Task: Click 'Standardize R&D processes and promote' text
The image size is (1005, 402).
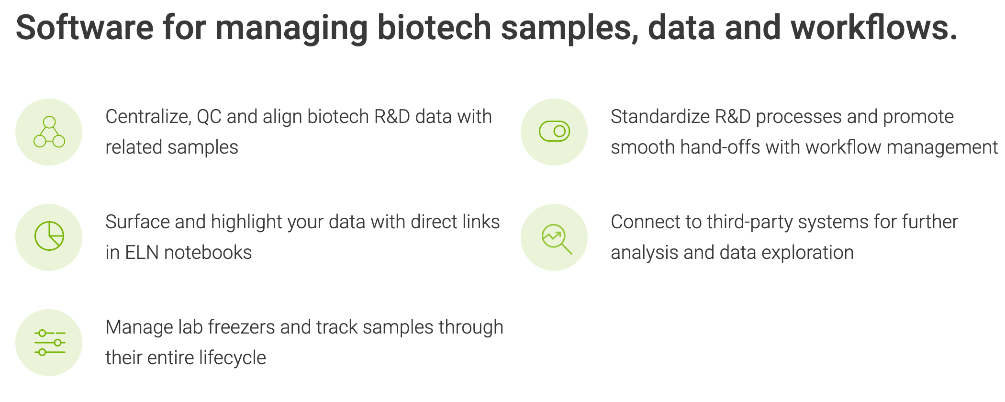Action: pos(782,117)
